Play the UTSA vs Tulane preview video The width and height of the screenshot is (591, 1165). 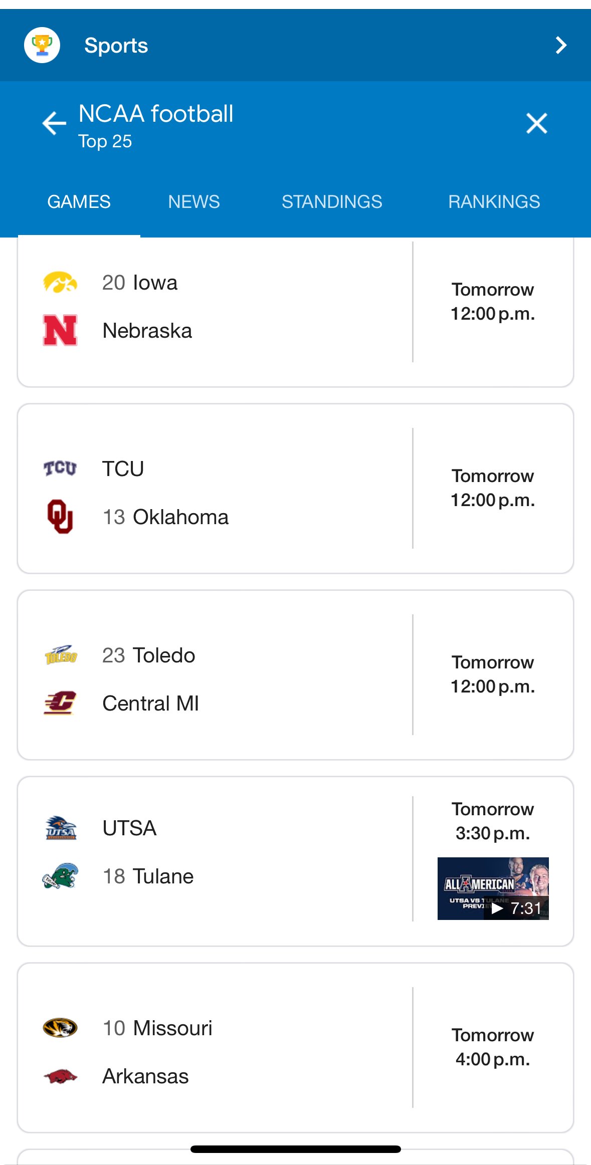(493, 888)
